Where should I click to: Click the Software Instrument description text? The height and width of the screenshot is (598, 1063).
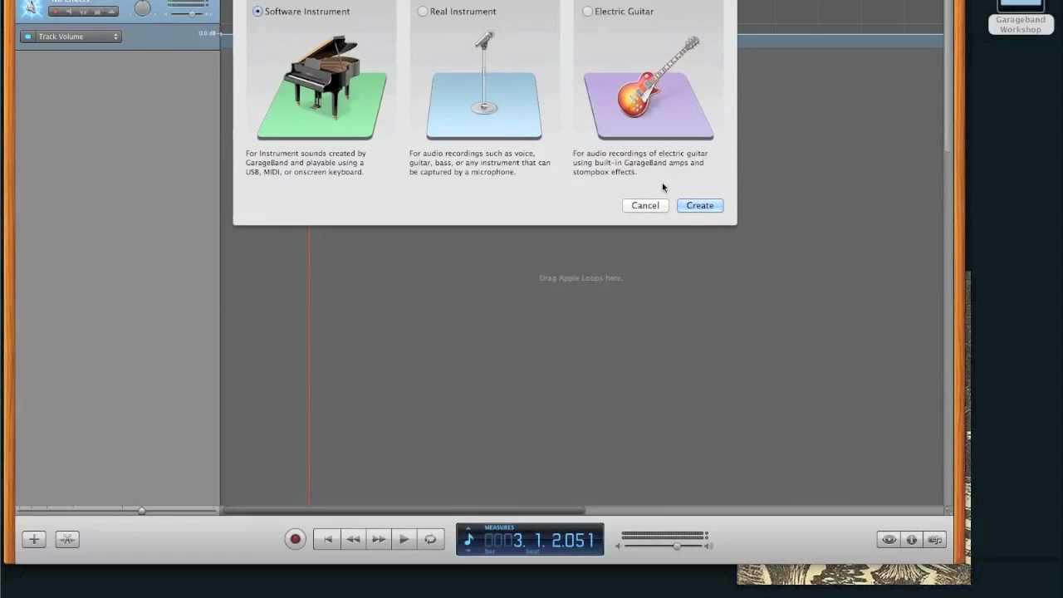coord(306,163)
